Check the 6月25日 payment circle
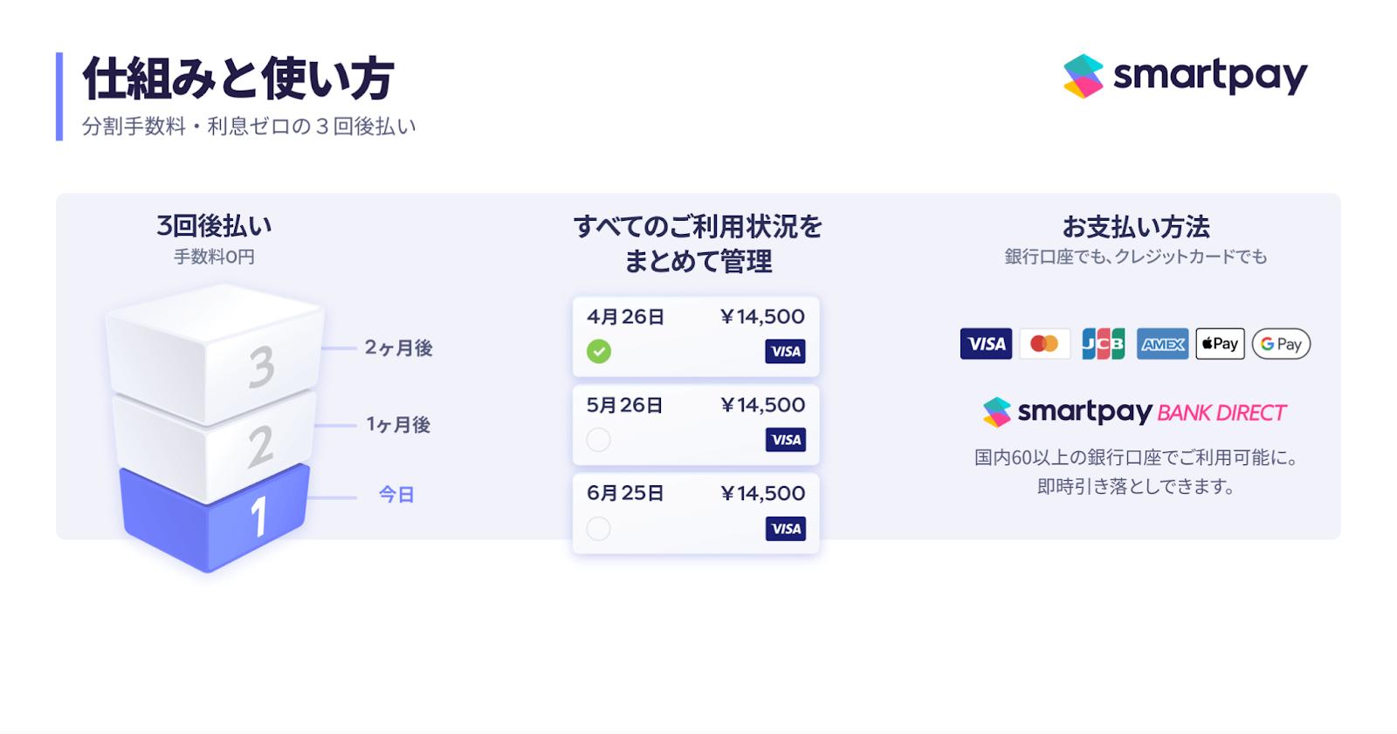 point(599,529)
